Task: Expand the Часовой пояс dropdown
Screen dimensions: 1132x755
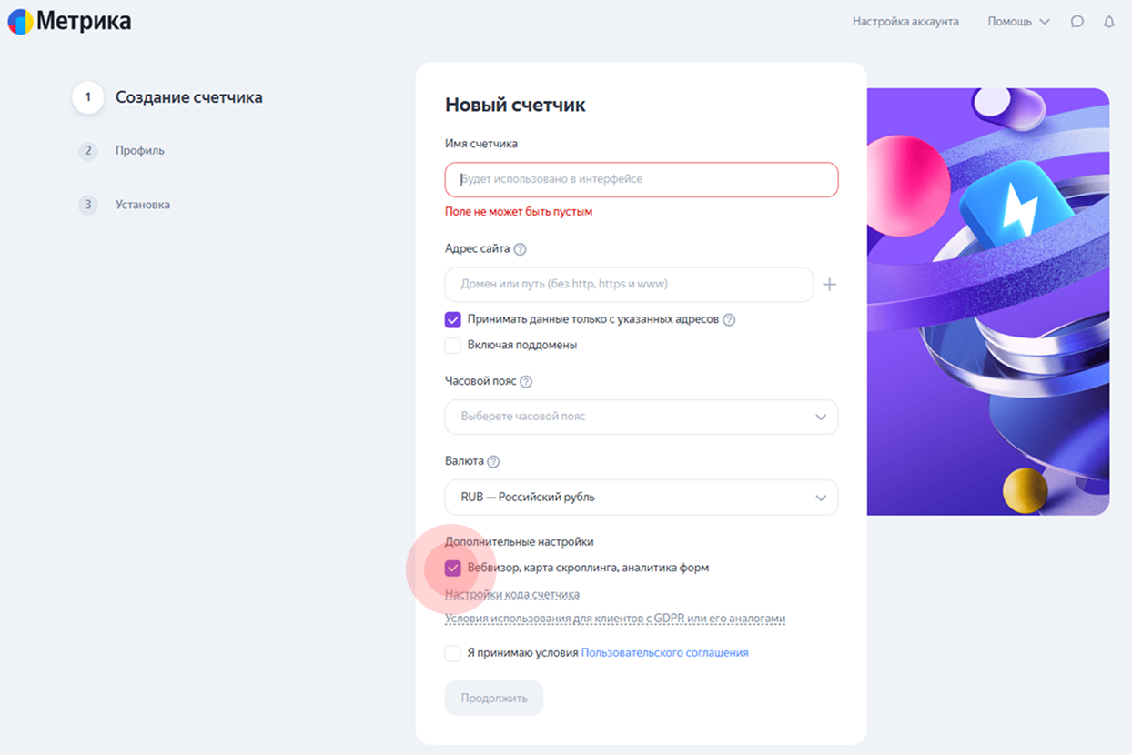Action: click(x=641, y=417)
